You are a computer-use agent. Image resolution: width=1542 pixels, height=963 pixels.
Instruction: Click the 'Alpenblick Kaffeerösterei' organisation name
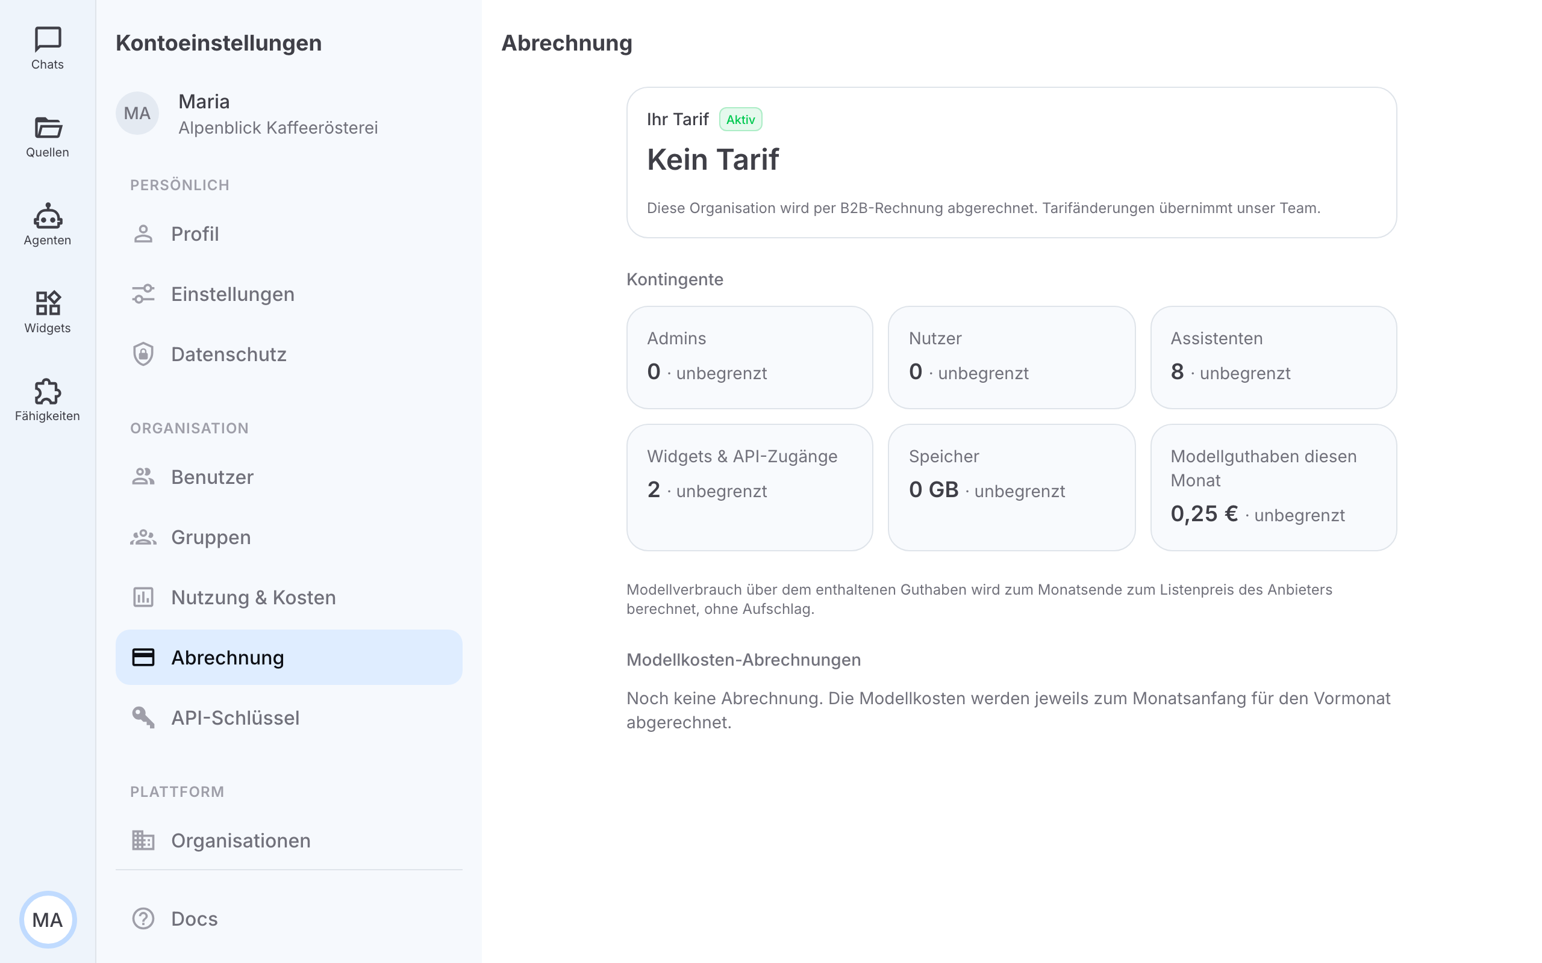[x=278, y=128]
